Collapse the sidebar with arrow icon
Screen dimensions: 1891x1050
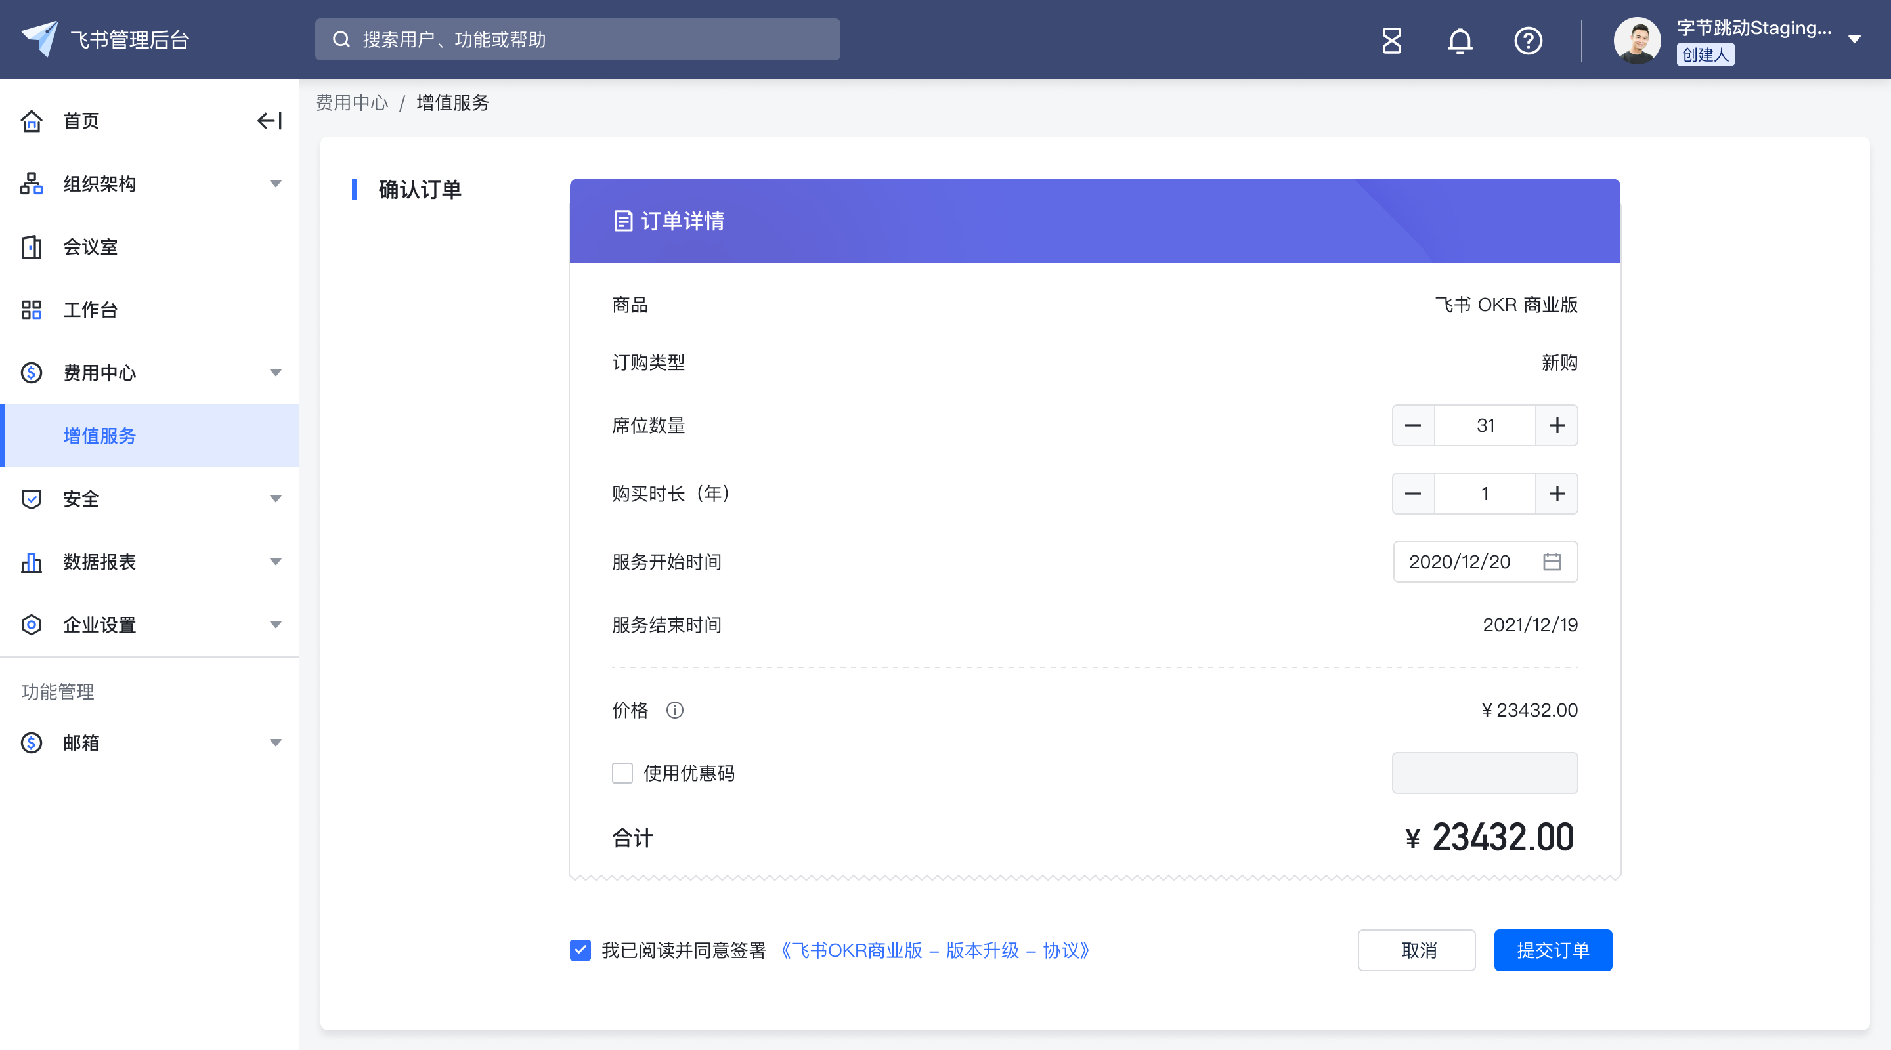pos(269,120)
